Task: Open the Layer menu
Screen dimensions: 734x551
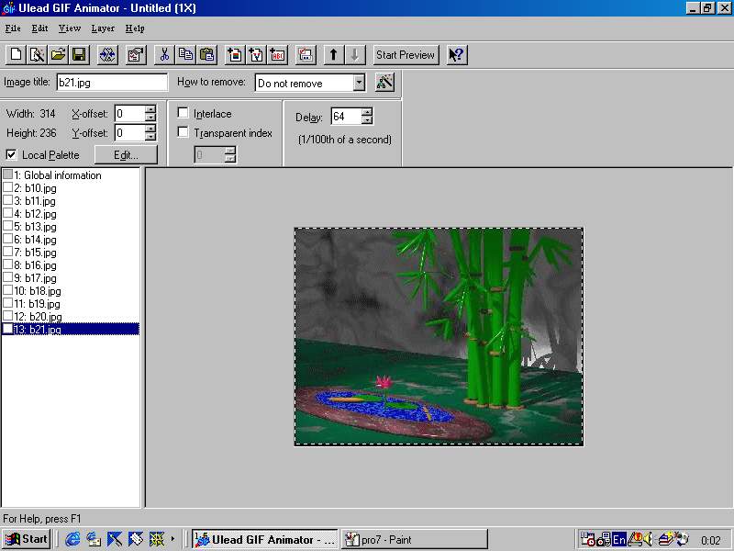Action: pos(103,28)
